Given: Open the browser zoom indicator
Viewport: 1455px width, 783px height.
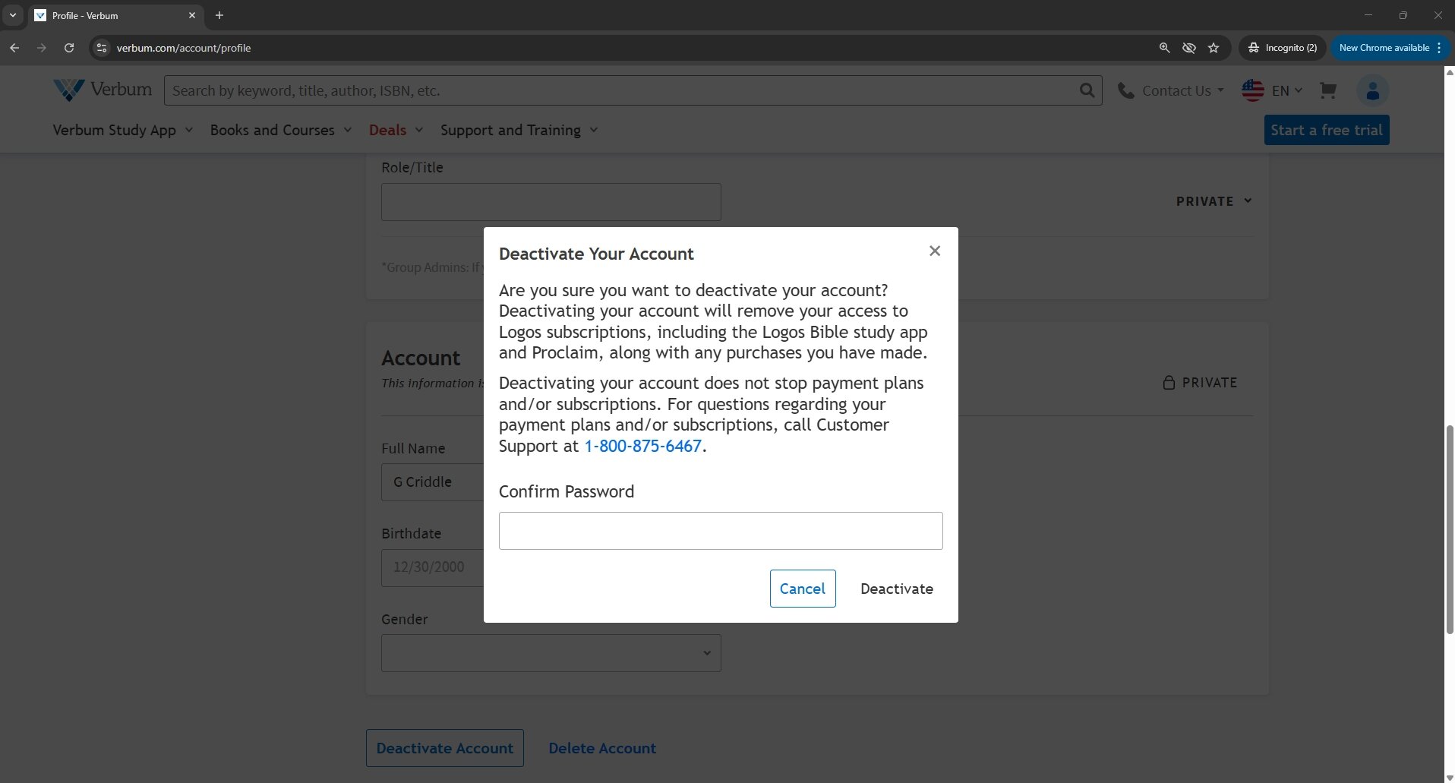Looking at the screenshot, I should pyautogui.click(x=1164, y=48).
